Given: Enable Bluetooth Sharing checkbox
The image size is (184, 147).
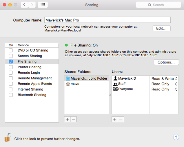Looking at the screenshot, I should pos(11,95).
